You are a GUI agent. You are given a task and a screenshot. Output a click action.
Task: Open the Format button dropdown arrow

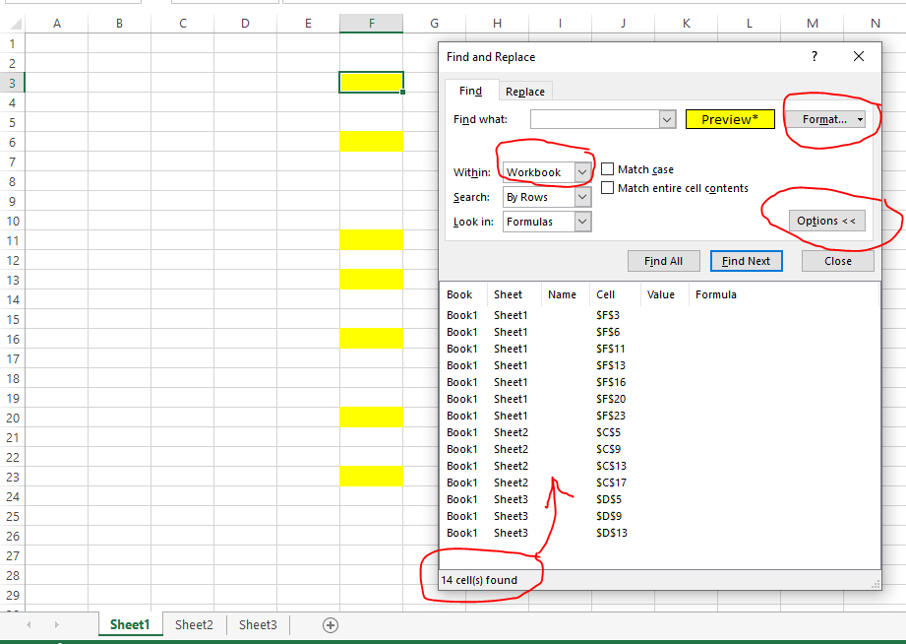tap(861, 120)
